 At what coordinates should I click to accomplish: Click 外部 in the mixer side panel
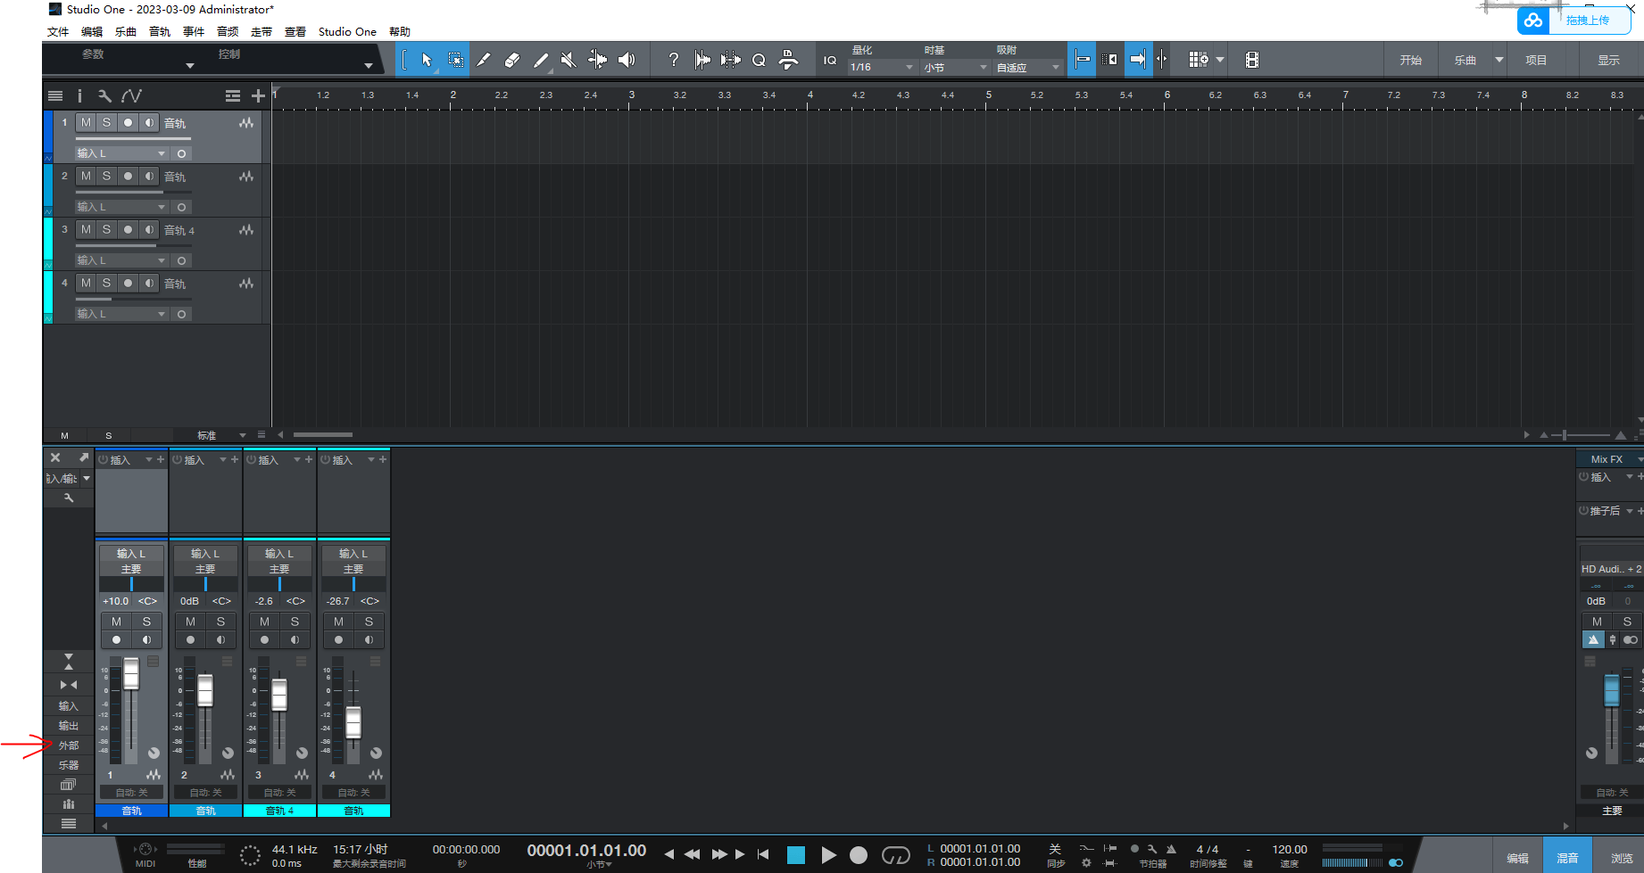69,745
